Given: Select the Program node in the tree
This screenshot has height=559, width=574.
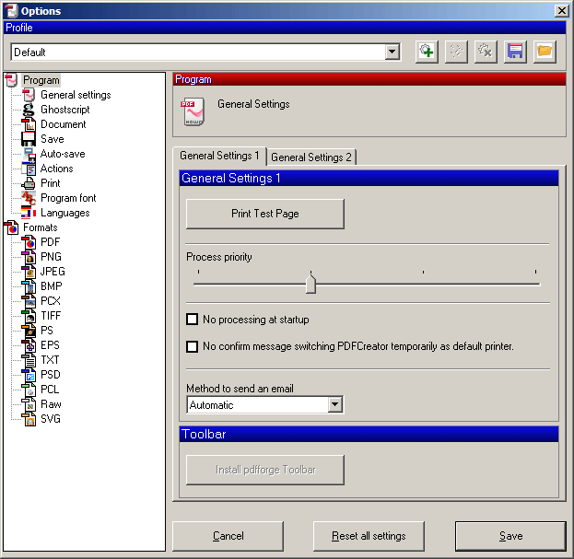Looking at the screenshot, I should [x=41, y=80].
